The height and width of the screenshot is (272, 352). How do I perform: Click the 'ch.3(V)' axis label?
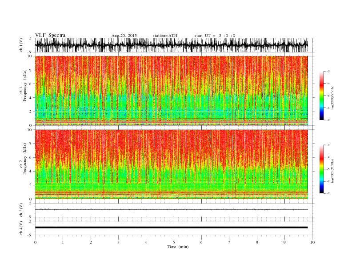(21, 210)
